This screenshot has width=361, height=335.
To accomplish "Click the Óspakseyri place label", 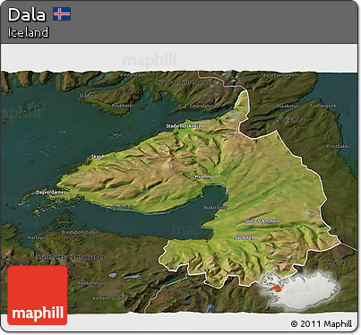I will 288,106.
